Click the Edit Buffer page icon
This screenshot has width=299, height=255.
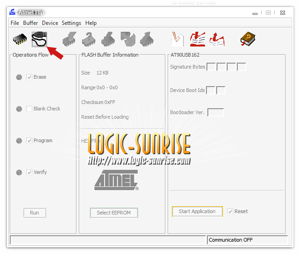[x=177, y=39]
